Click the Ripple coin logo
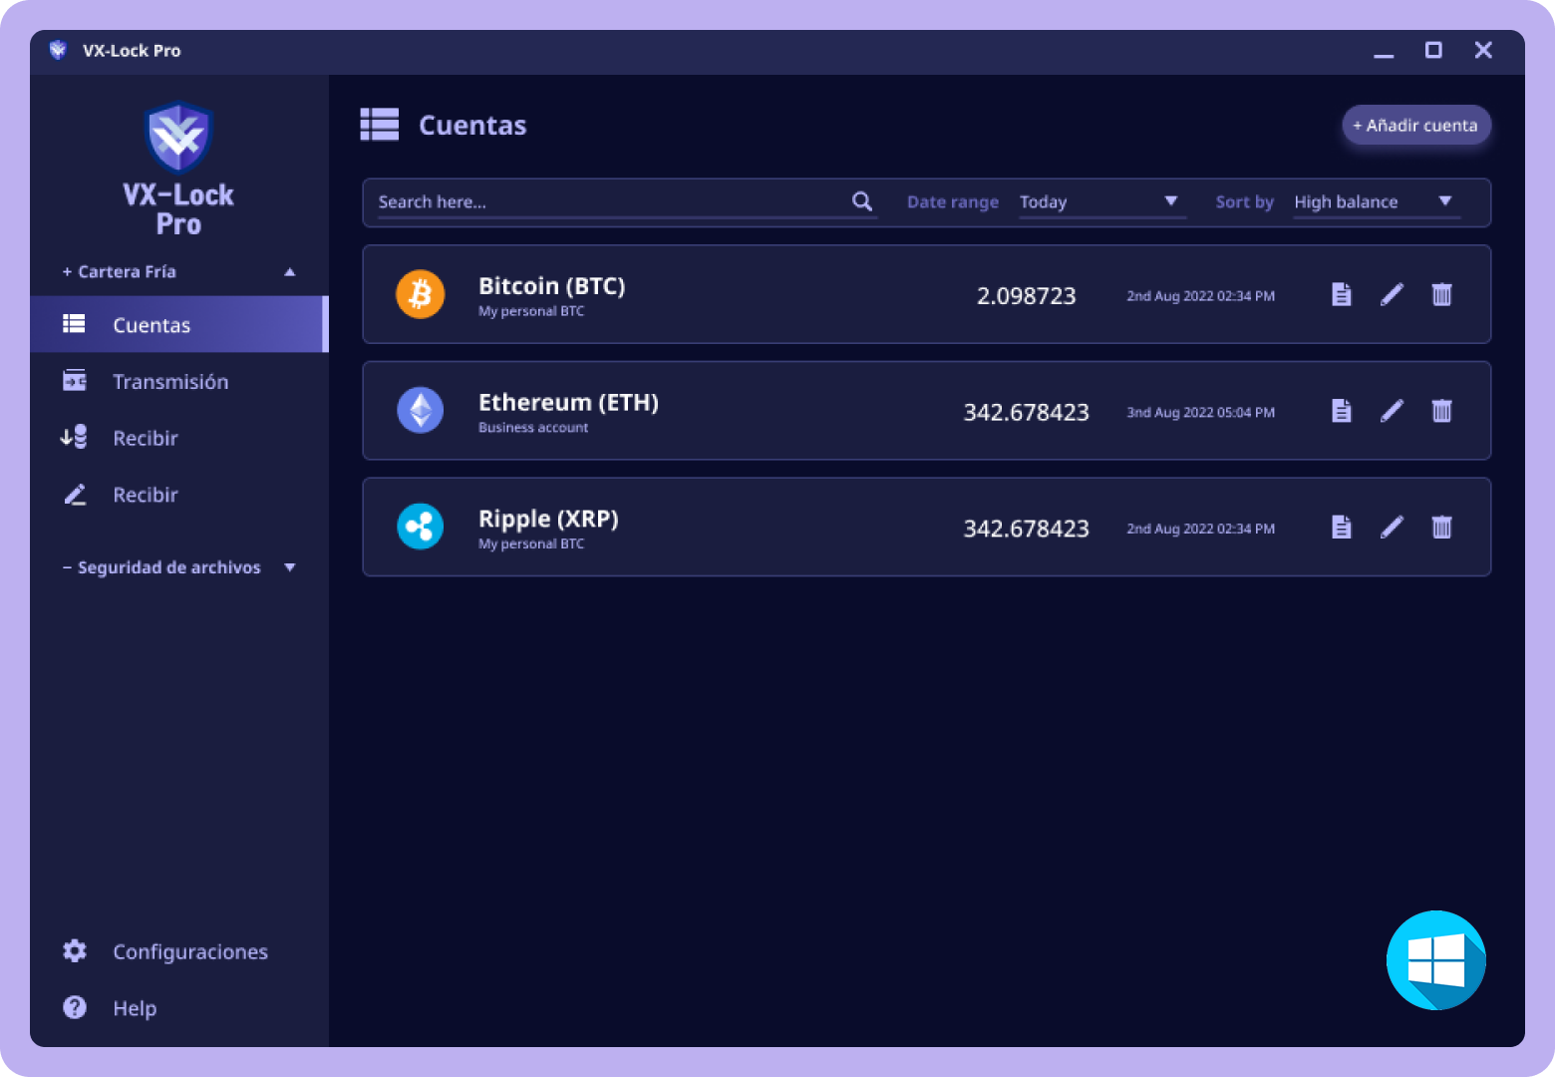This screenshot has height=1078, width=1555. [421, 527]
